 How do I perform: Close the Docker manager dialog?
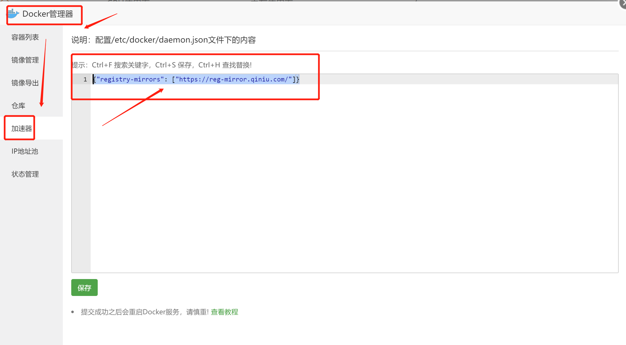click(623, 3)
